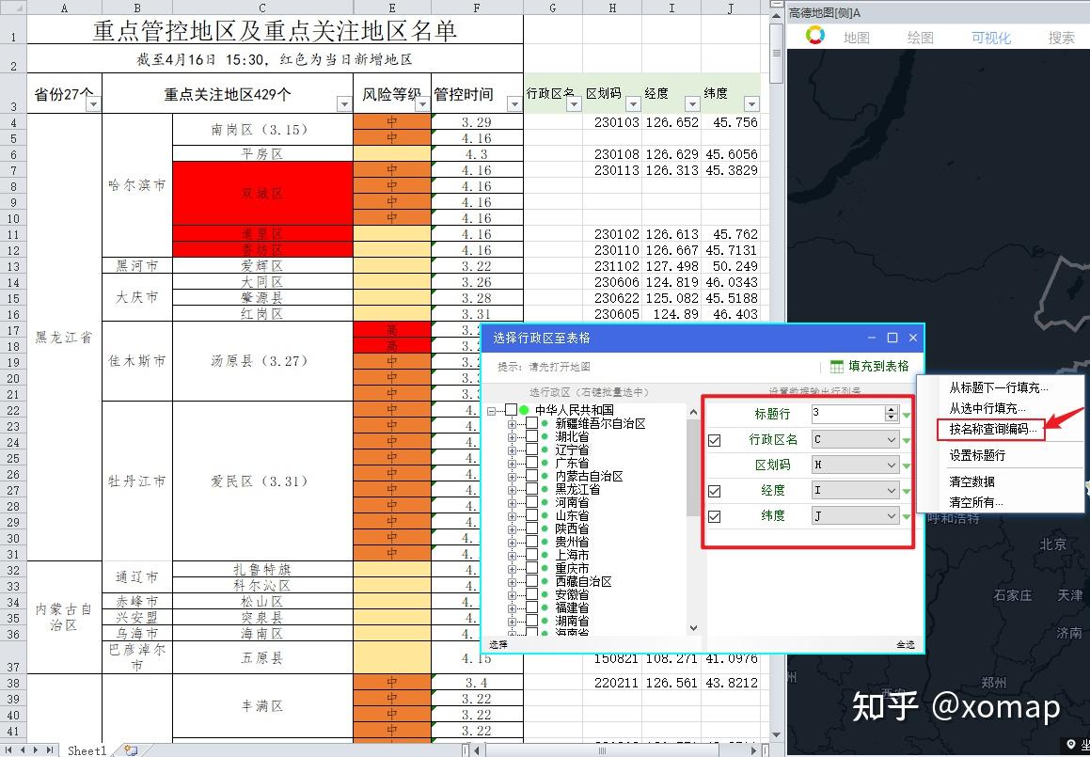
Task: Select the red 双城区 merged cell
Action: 262,194
